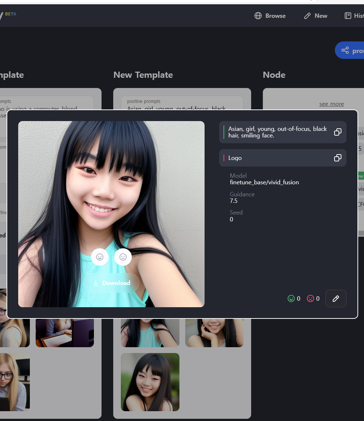Copy the positive prompt text
Screen dimensions: 364x421
click(338, 132)
